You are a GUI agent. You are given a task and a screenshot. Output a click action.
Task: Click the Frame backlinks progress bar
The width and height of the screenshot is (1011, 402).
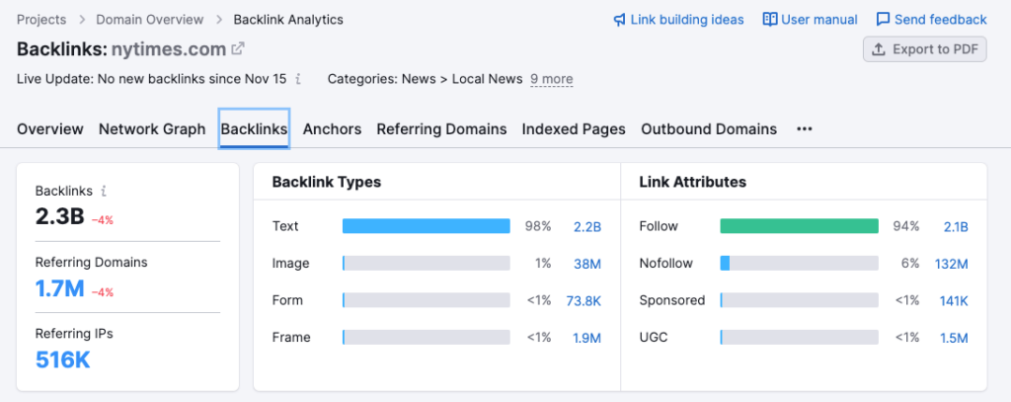coord(427,338)
